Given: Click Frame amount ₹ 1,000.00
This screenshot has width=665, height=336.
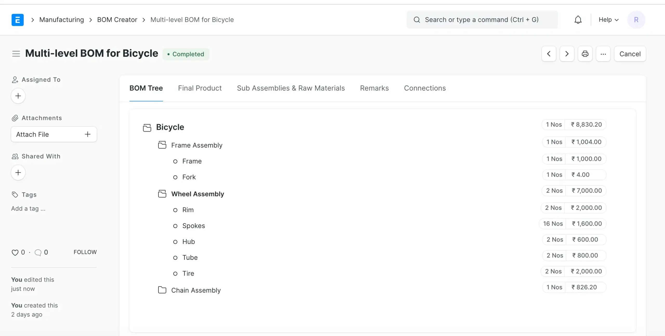Looking at the screenshot, I should coord(586,159).
